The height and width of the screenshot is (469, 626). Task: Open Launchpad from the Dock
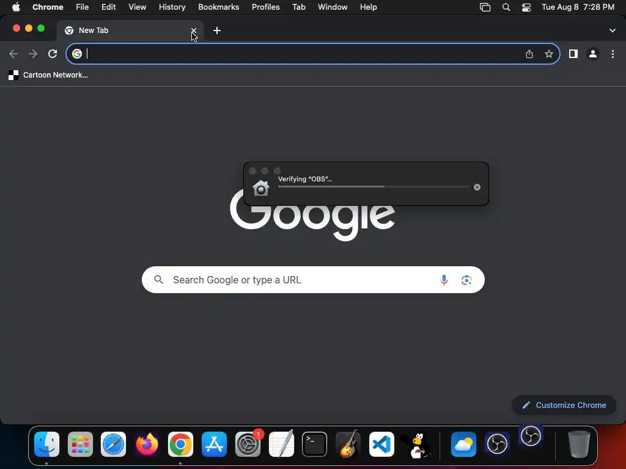80,445
